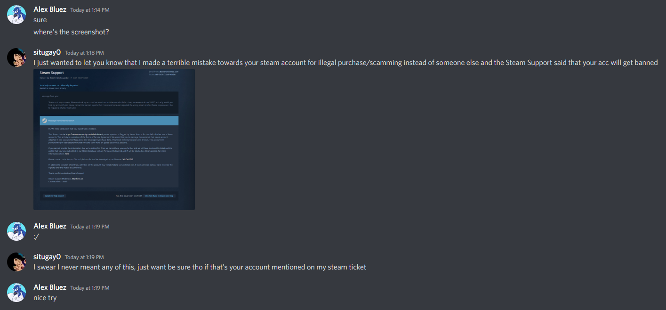Select the 'where's the screenshot?' message
This screenshot has height=310, width=666.
[x=71, y=32]
